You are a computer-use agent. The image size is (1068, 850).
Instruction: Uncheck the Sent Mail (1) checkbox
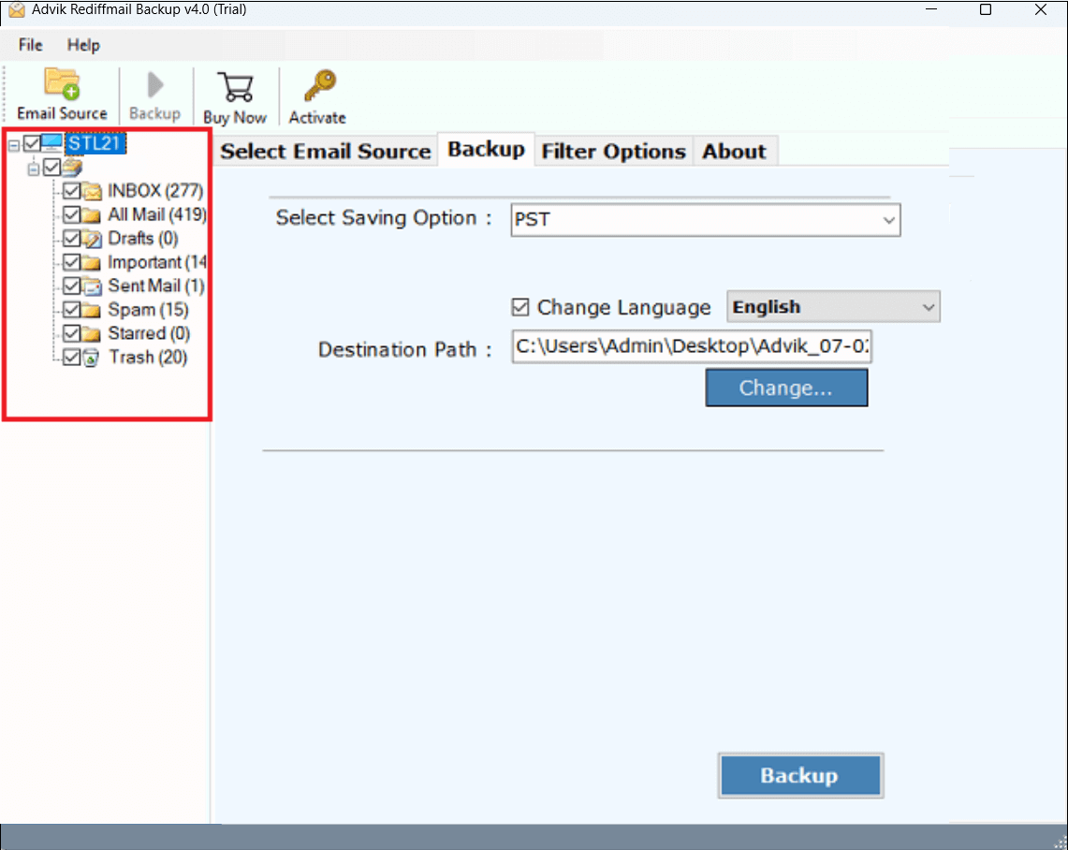[x=71, y=286]
